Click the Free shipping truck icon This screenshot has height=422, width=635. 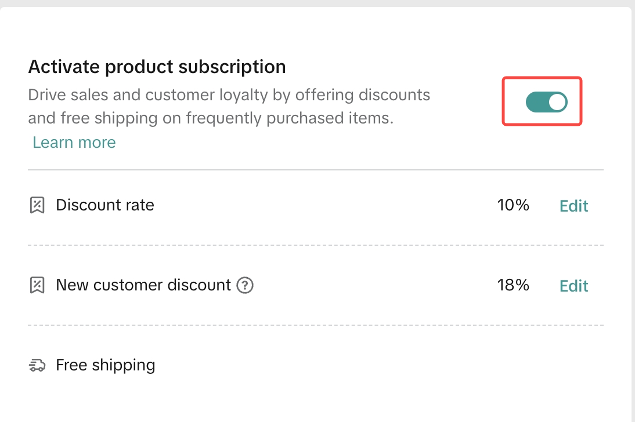(37, 365)
